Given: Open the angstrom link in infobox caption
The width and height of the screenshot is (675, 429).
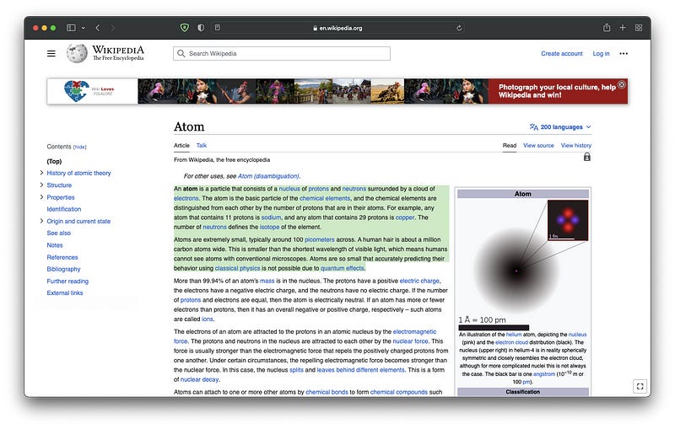Looking at the screenshot, I should 544,374.
